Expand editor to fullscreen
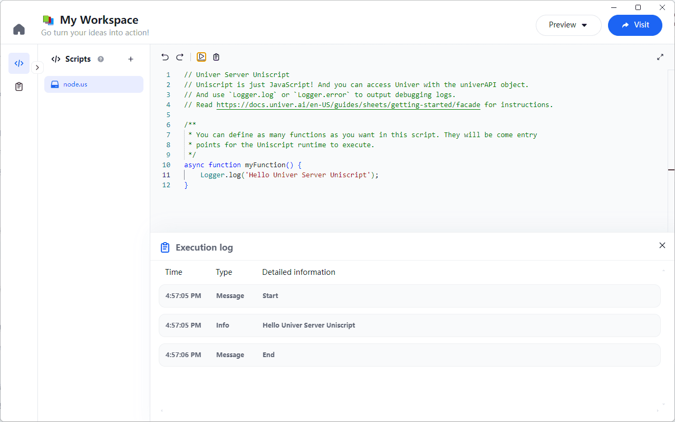This screenshot has width=675, height=422. [x=660, y=57]
